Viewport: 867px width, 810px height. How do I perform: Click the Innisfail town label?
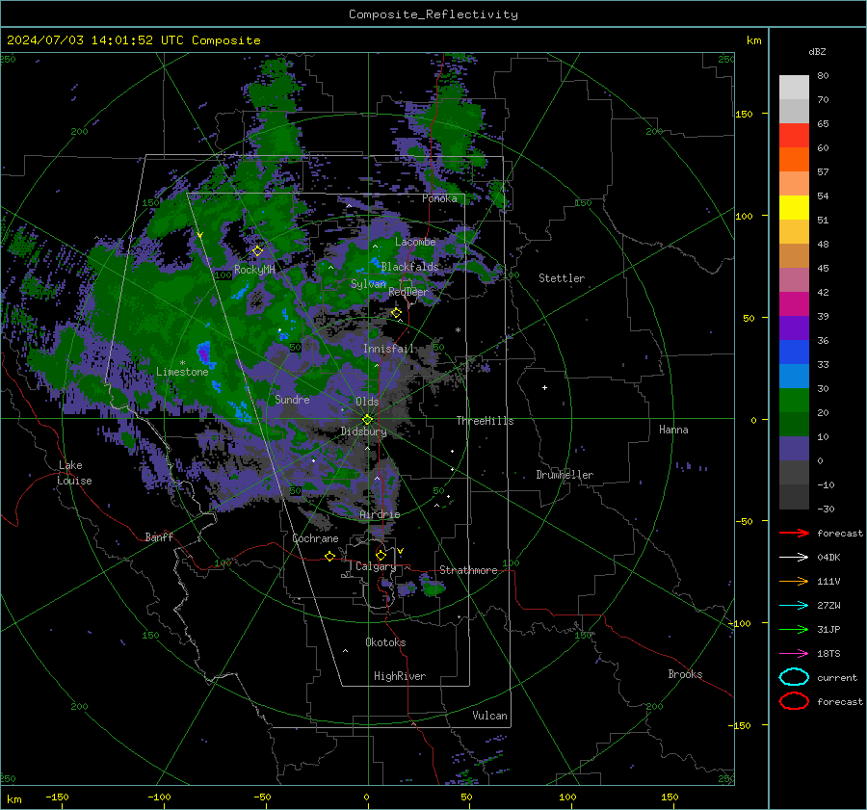[388, 349]
